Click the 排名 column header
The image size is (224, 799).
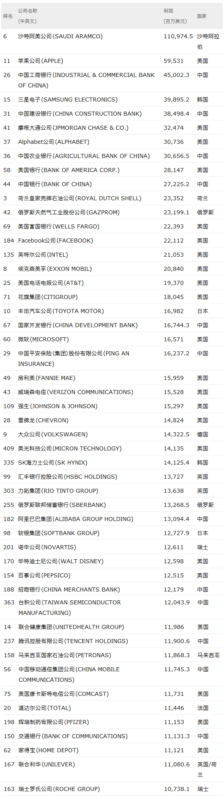pos(8,16)
